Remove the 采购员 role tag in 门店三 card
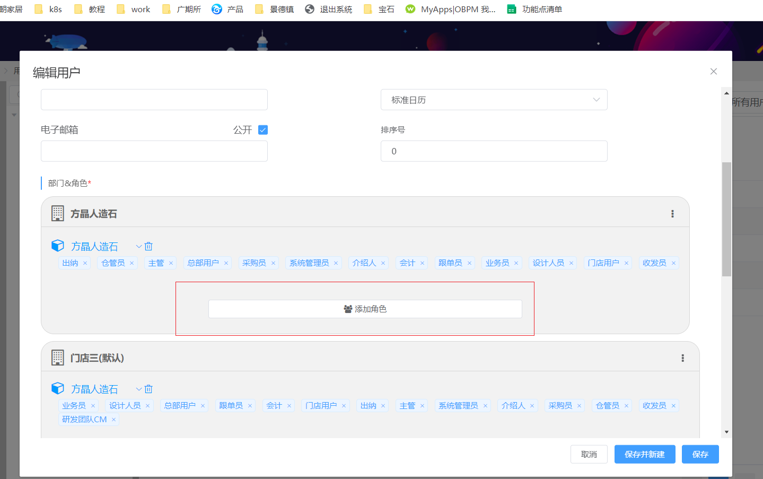The image size is (763, 479). 579,406
